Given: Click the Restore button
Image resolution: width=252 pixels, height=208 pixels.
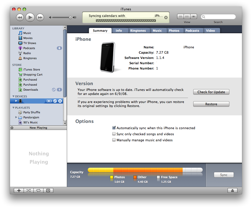Looking at the screenshot, I should 211,104.
